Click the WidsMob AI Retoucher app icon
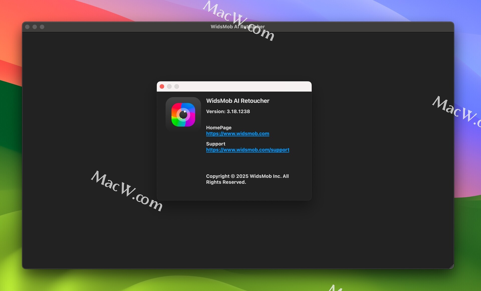The image size is (481, 291). 183,115
